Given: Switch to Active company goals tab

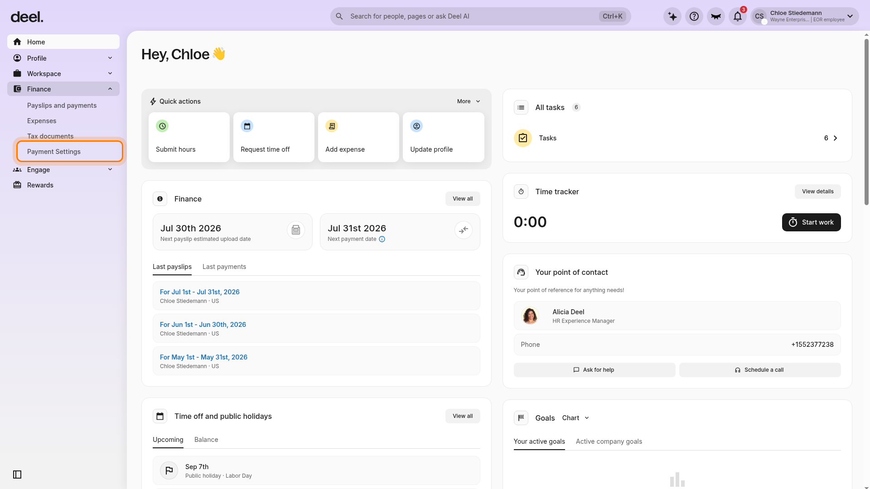Looking at the screenshot, I should click(609, 441).
